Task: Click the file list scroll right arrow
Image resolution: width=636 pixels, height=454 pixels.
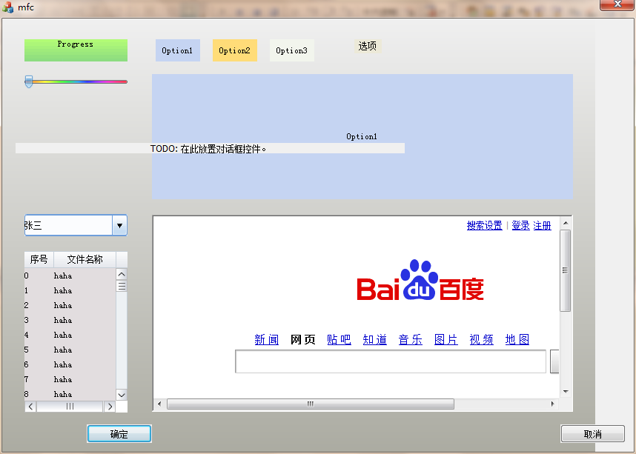Action: (x=110, y=406)
